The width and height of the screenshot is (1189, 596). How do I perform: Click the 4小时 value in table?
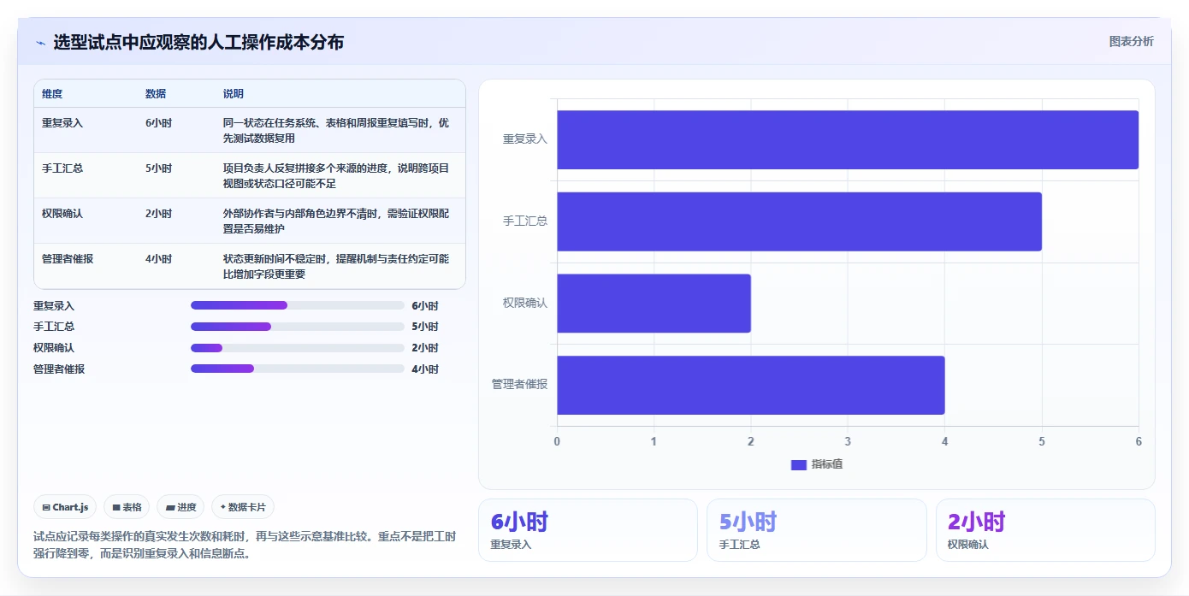point(158,259)
